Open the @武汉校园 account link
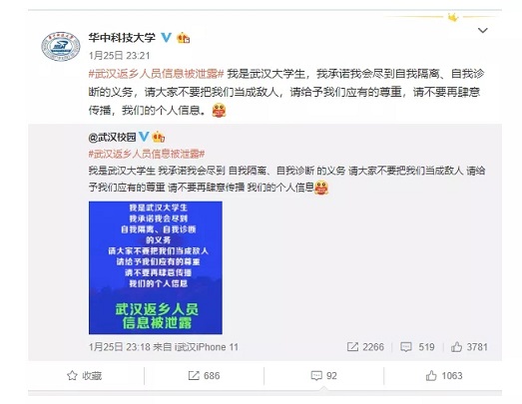Image resolution: width=522 pixels, height=404 pixels. point(112,137)
